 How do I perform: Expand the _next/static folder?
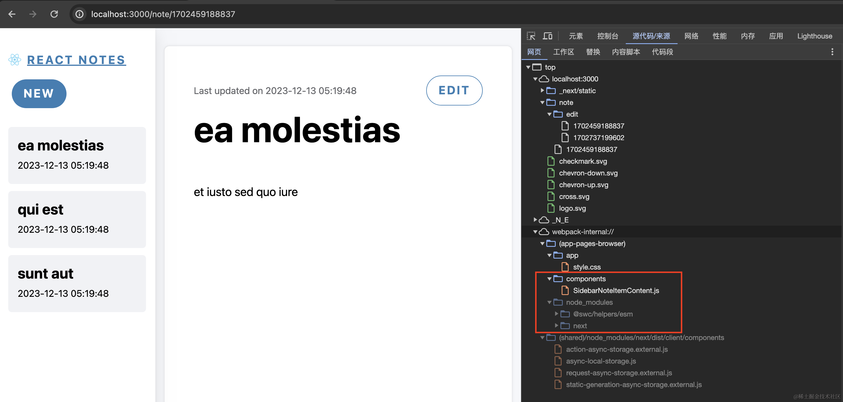(542, 91)
